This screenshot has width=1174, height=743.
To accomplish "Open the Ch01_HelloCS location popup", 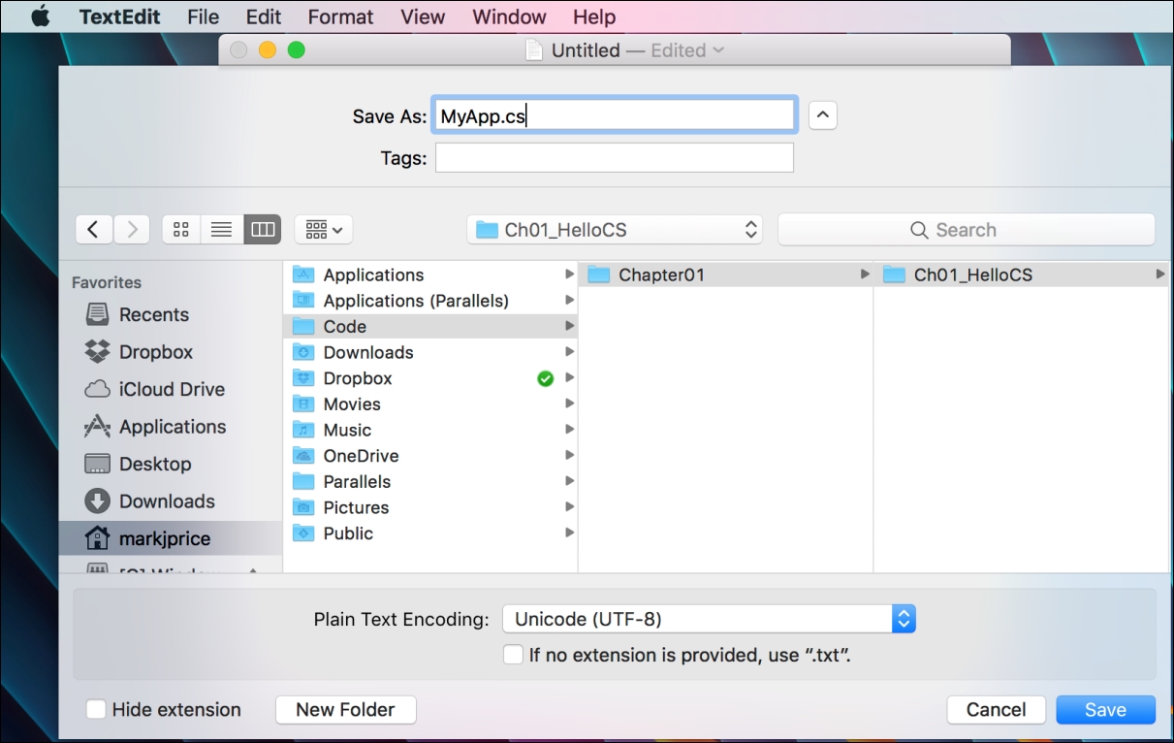I will pos(615,230).
